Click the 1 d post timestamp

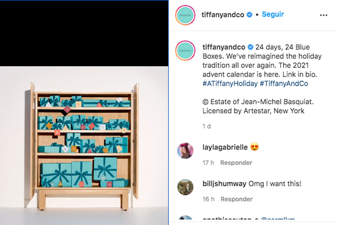point(207,126)
